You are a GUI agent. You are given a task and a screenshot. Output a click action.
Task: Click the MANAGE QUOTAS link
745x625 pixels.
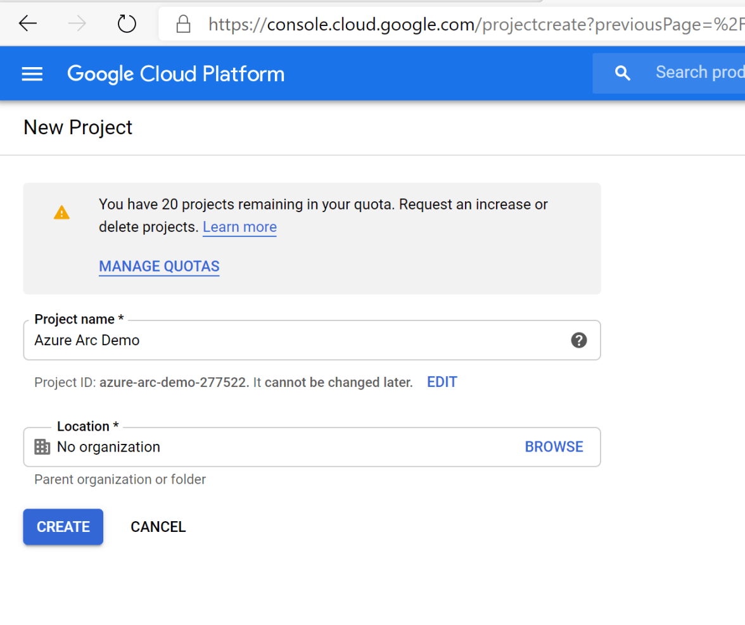159,266
